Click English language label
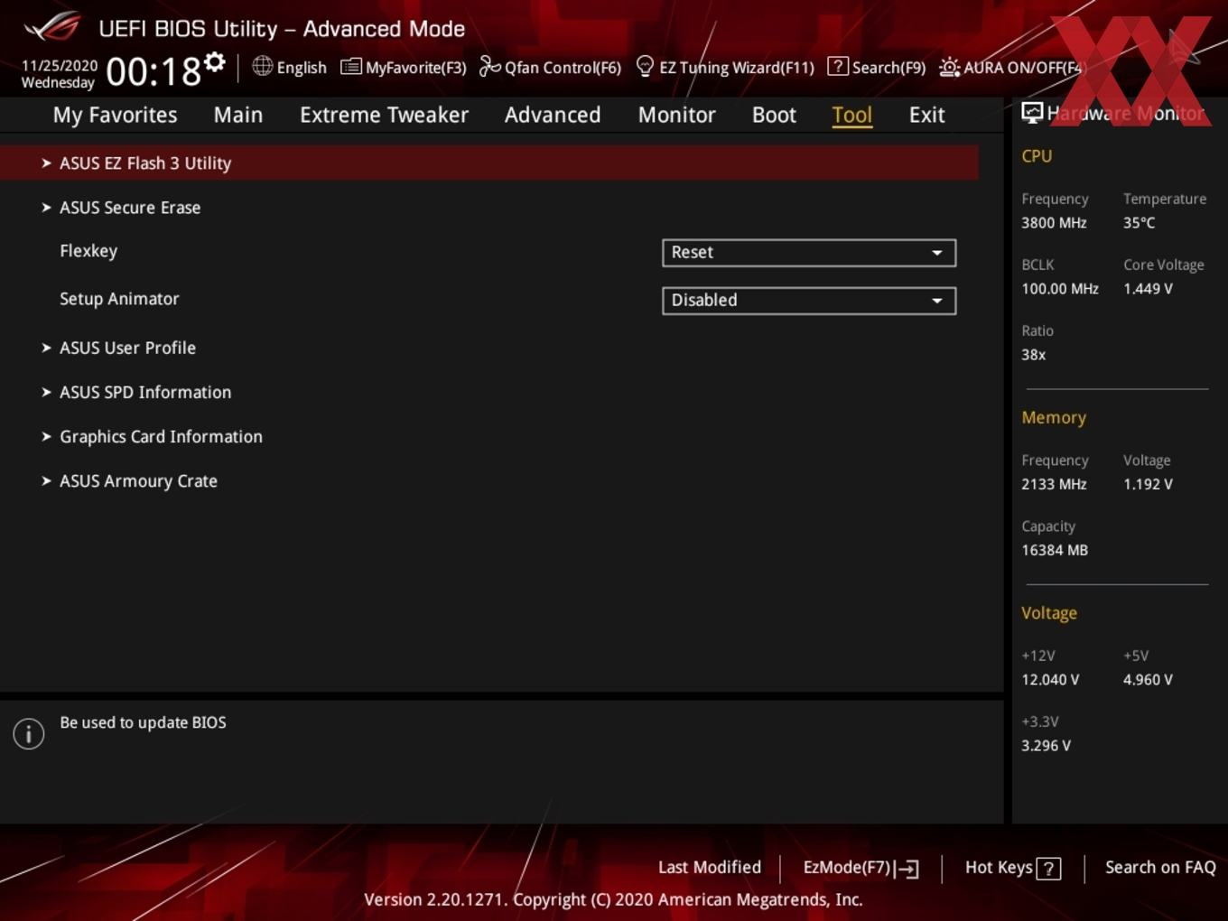 302,68
